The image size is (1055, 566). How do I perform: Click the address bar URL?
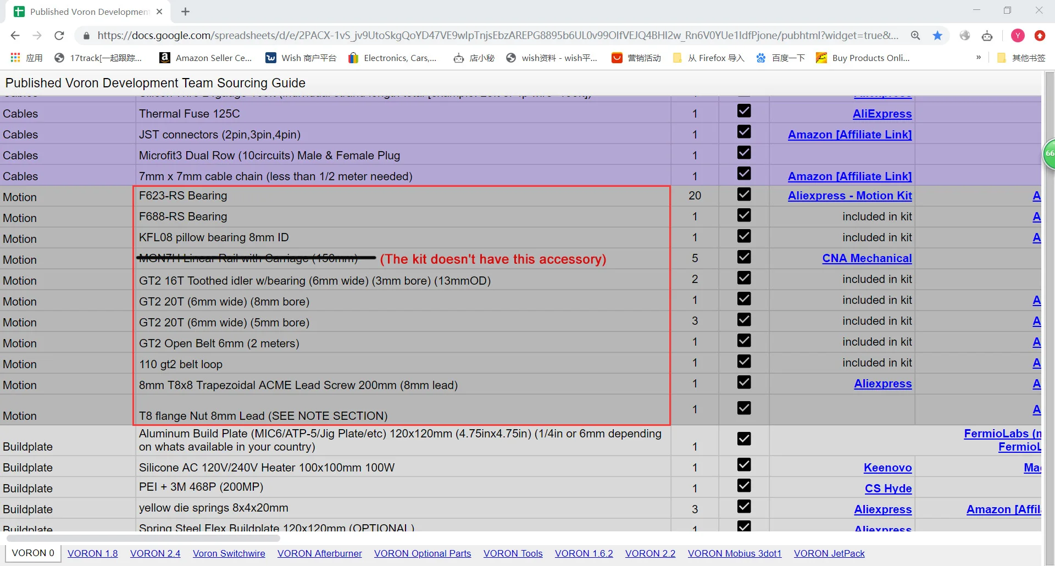tap(498, 36)
